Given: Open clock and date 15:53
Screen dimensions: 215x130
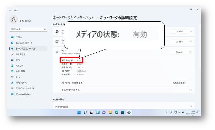Looking at the screenshot, I should pos(190,112).
